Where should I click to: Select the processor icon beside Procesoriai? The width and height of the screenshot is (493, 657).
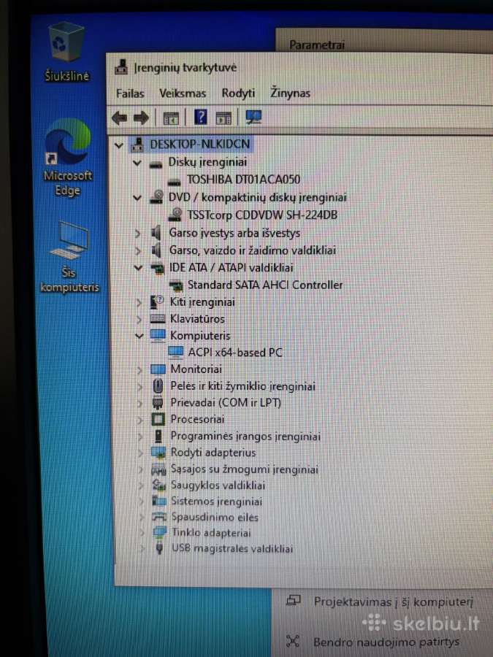point(158,420)
